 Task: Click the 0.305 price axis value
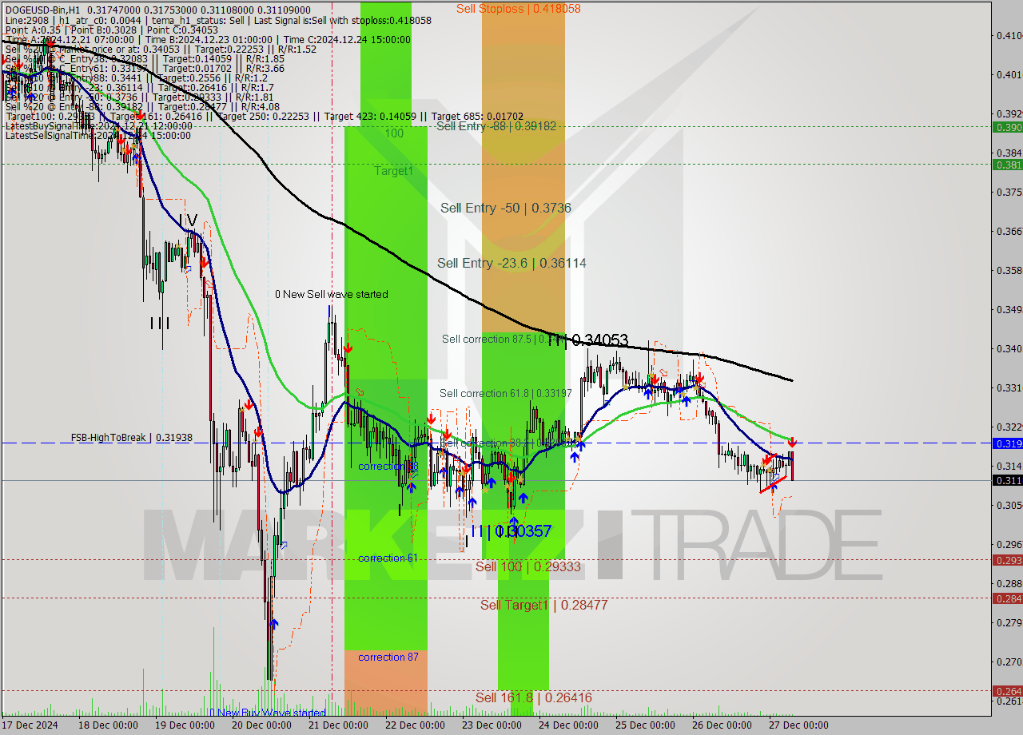click(1009, 505)
